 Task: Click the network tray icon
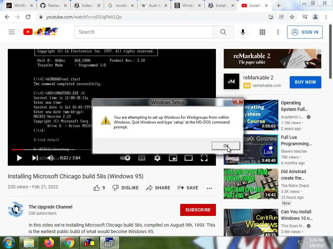300,243
